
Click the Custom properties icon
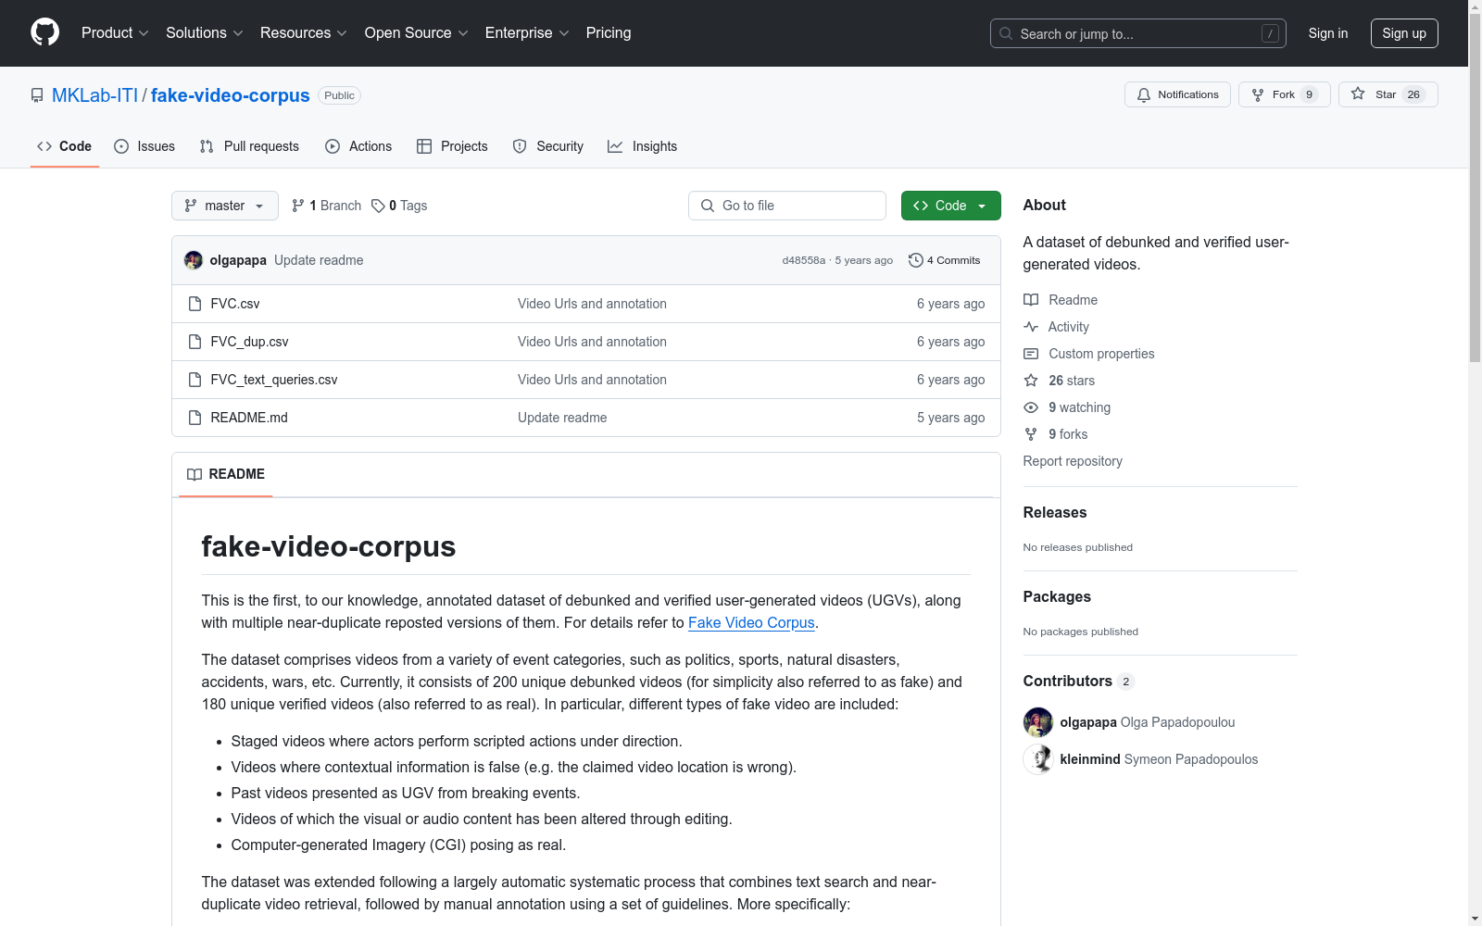click(1031, 354)
